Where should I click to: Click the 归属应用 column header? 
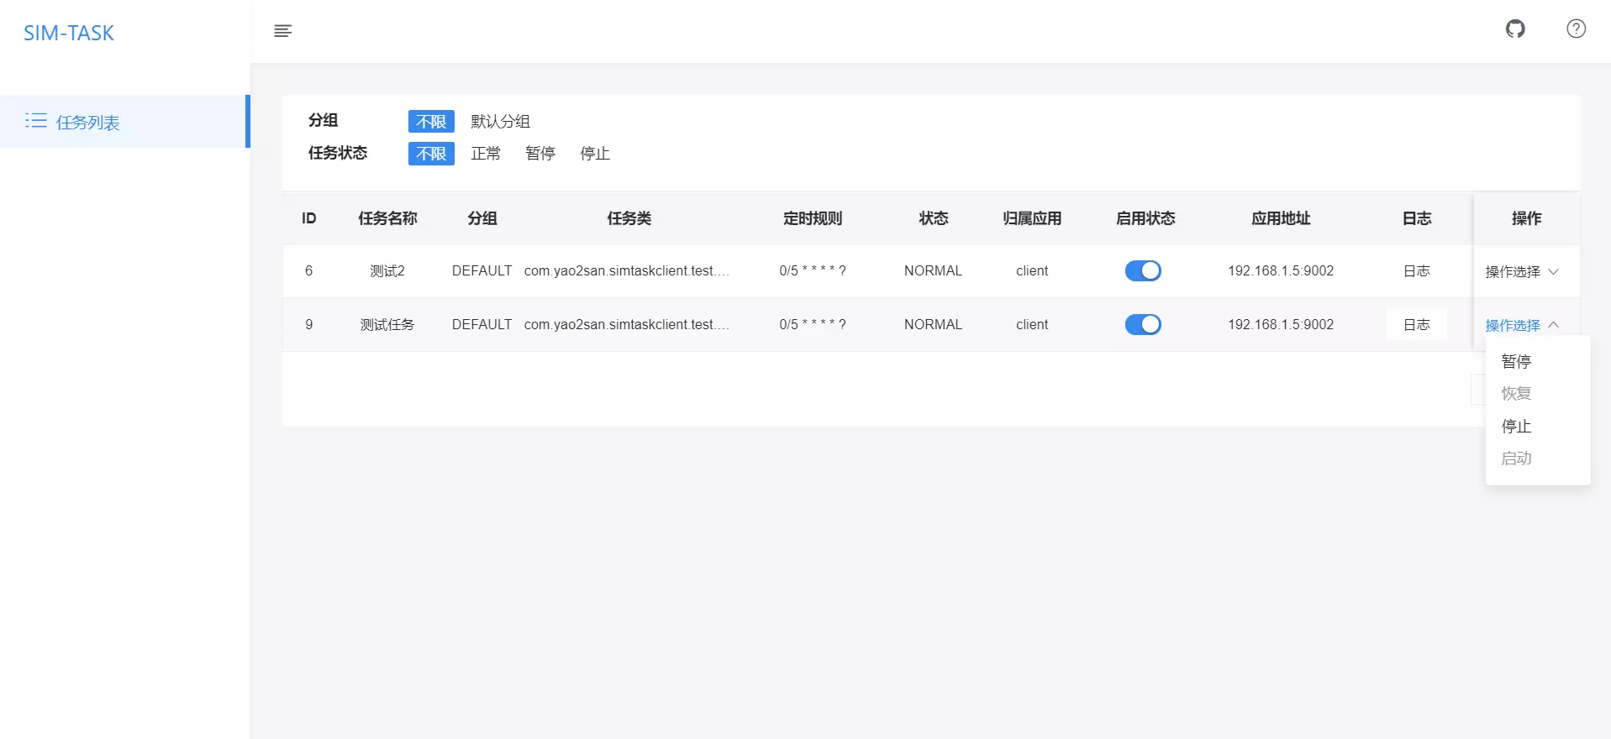click(1032, 218)
